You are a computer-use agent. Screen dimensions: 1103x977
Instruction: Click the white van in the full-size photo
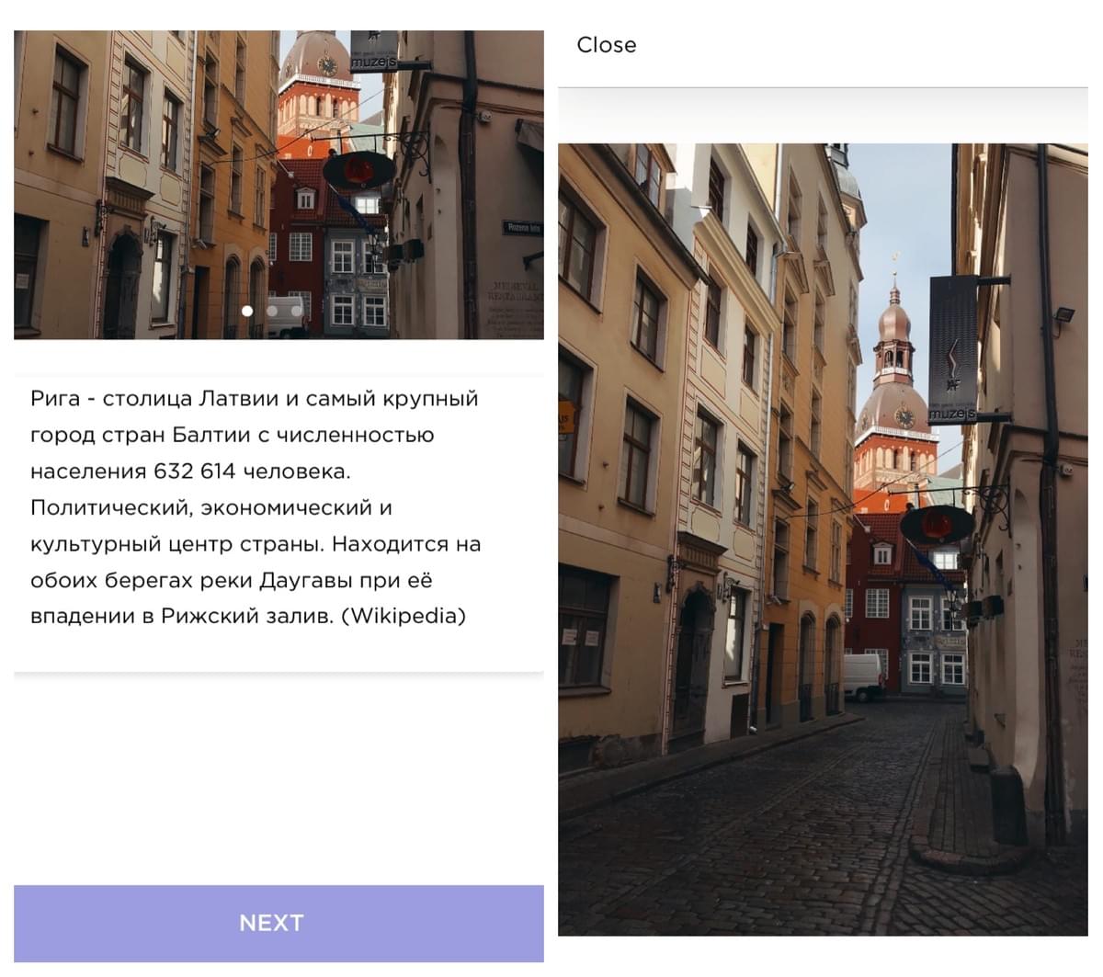863,677
